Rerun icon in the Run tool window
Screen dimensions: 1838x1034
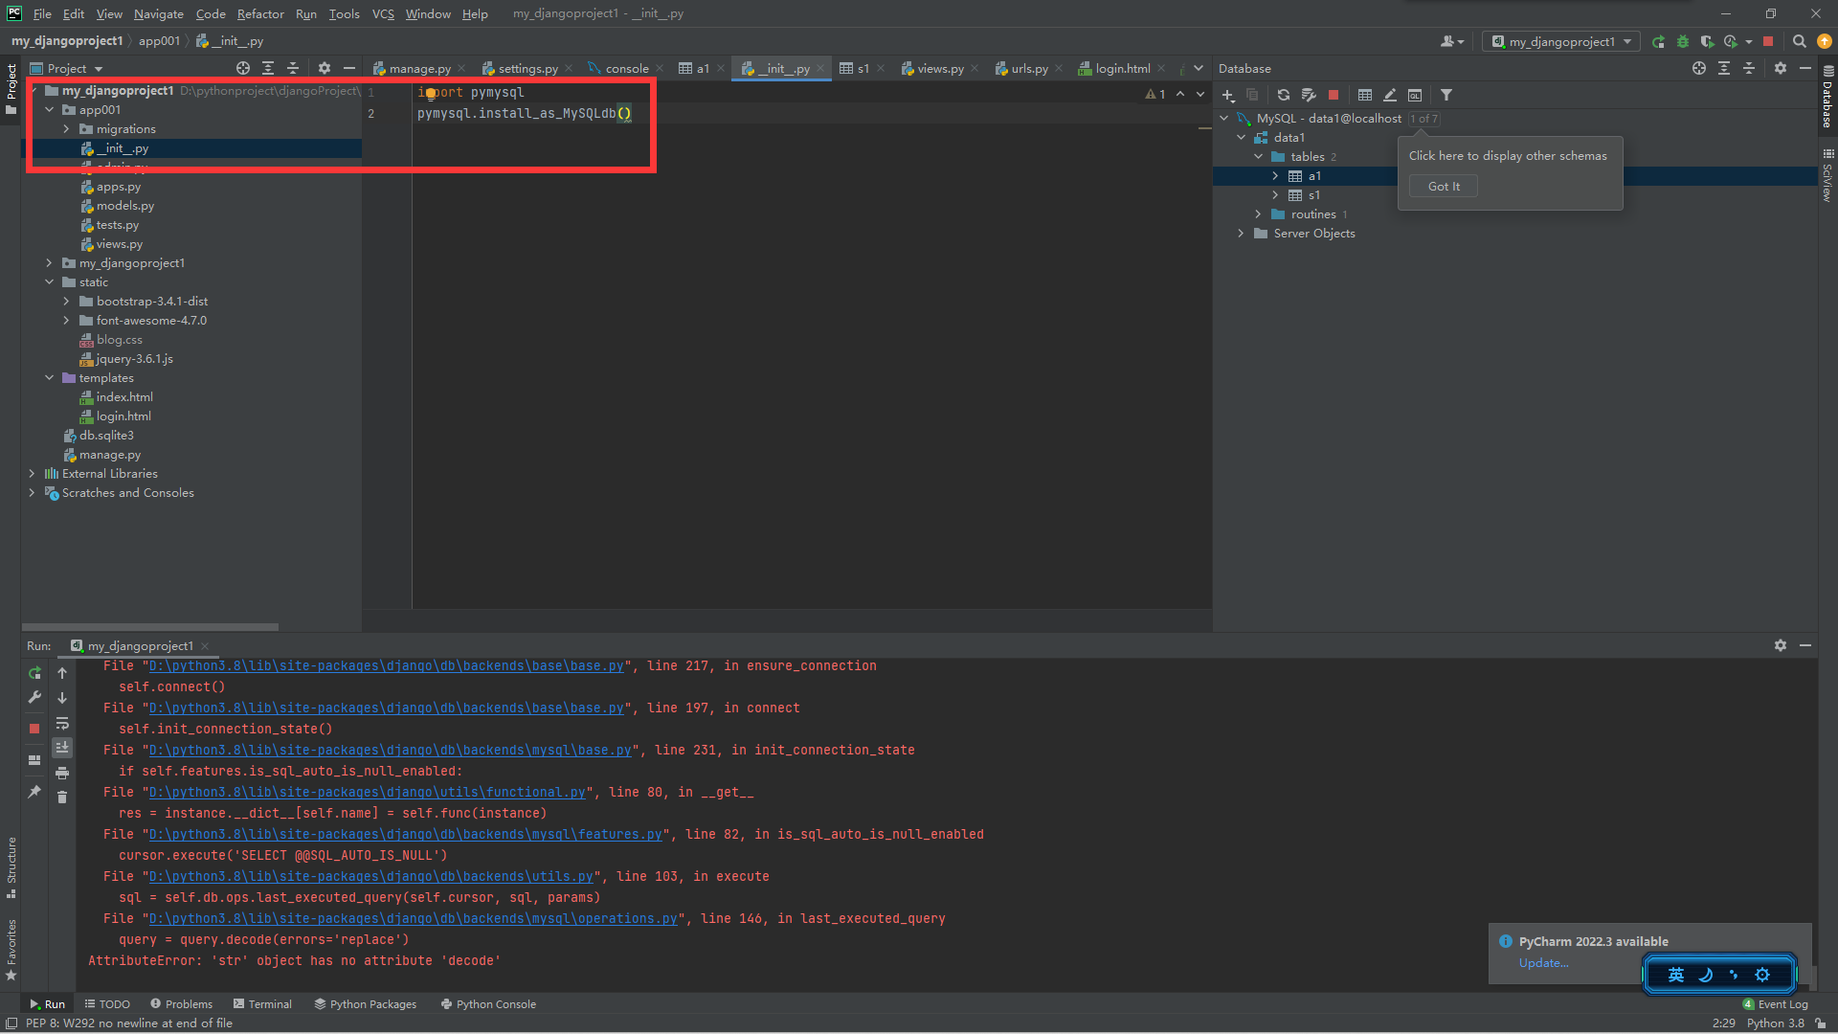pyautogui.click(x=34, y=673)
